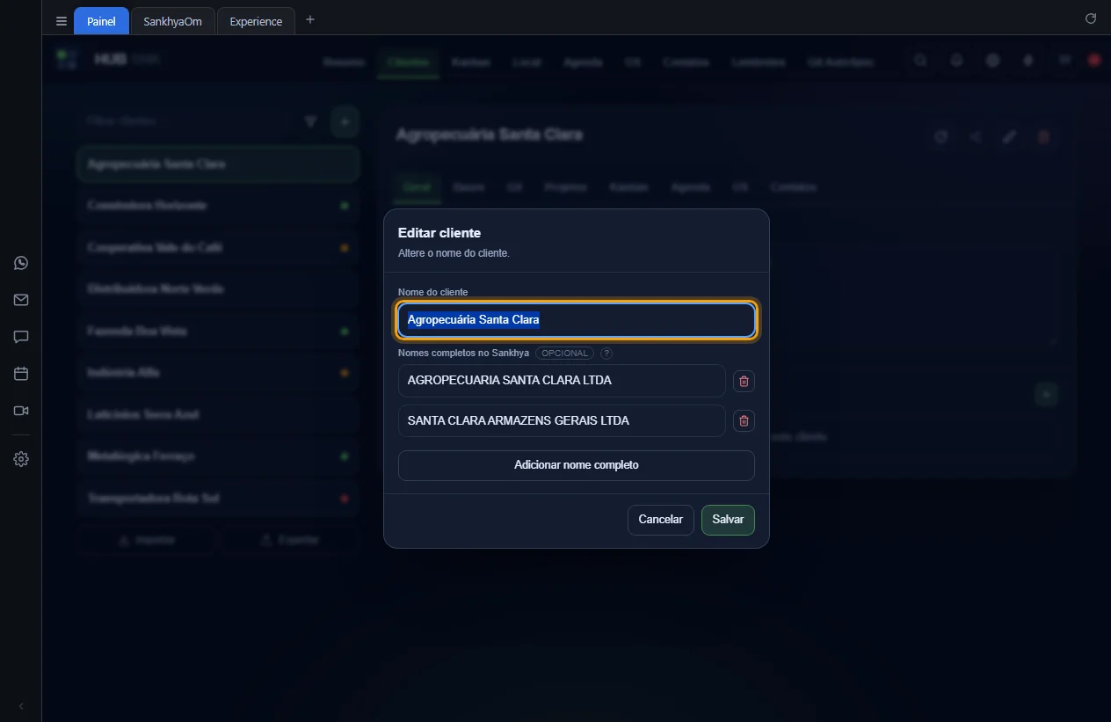Add a new tab with plus icon
Screen dimensions: 1111x722
(310, 20)
